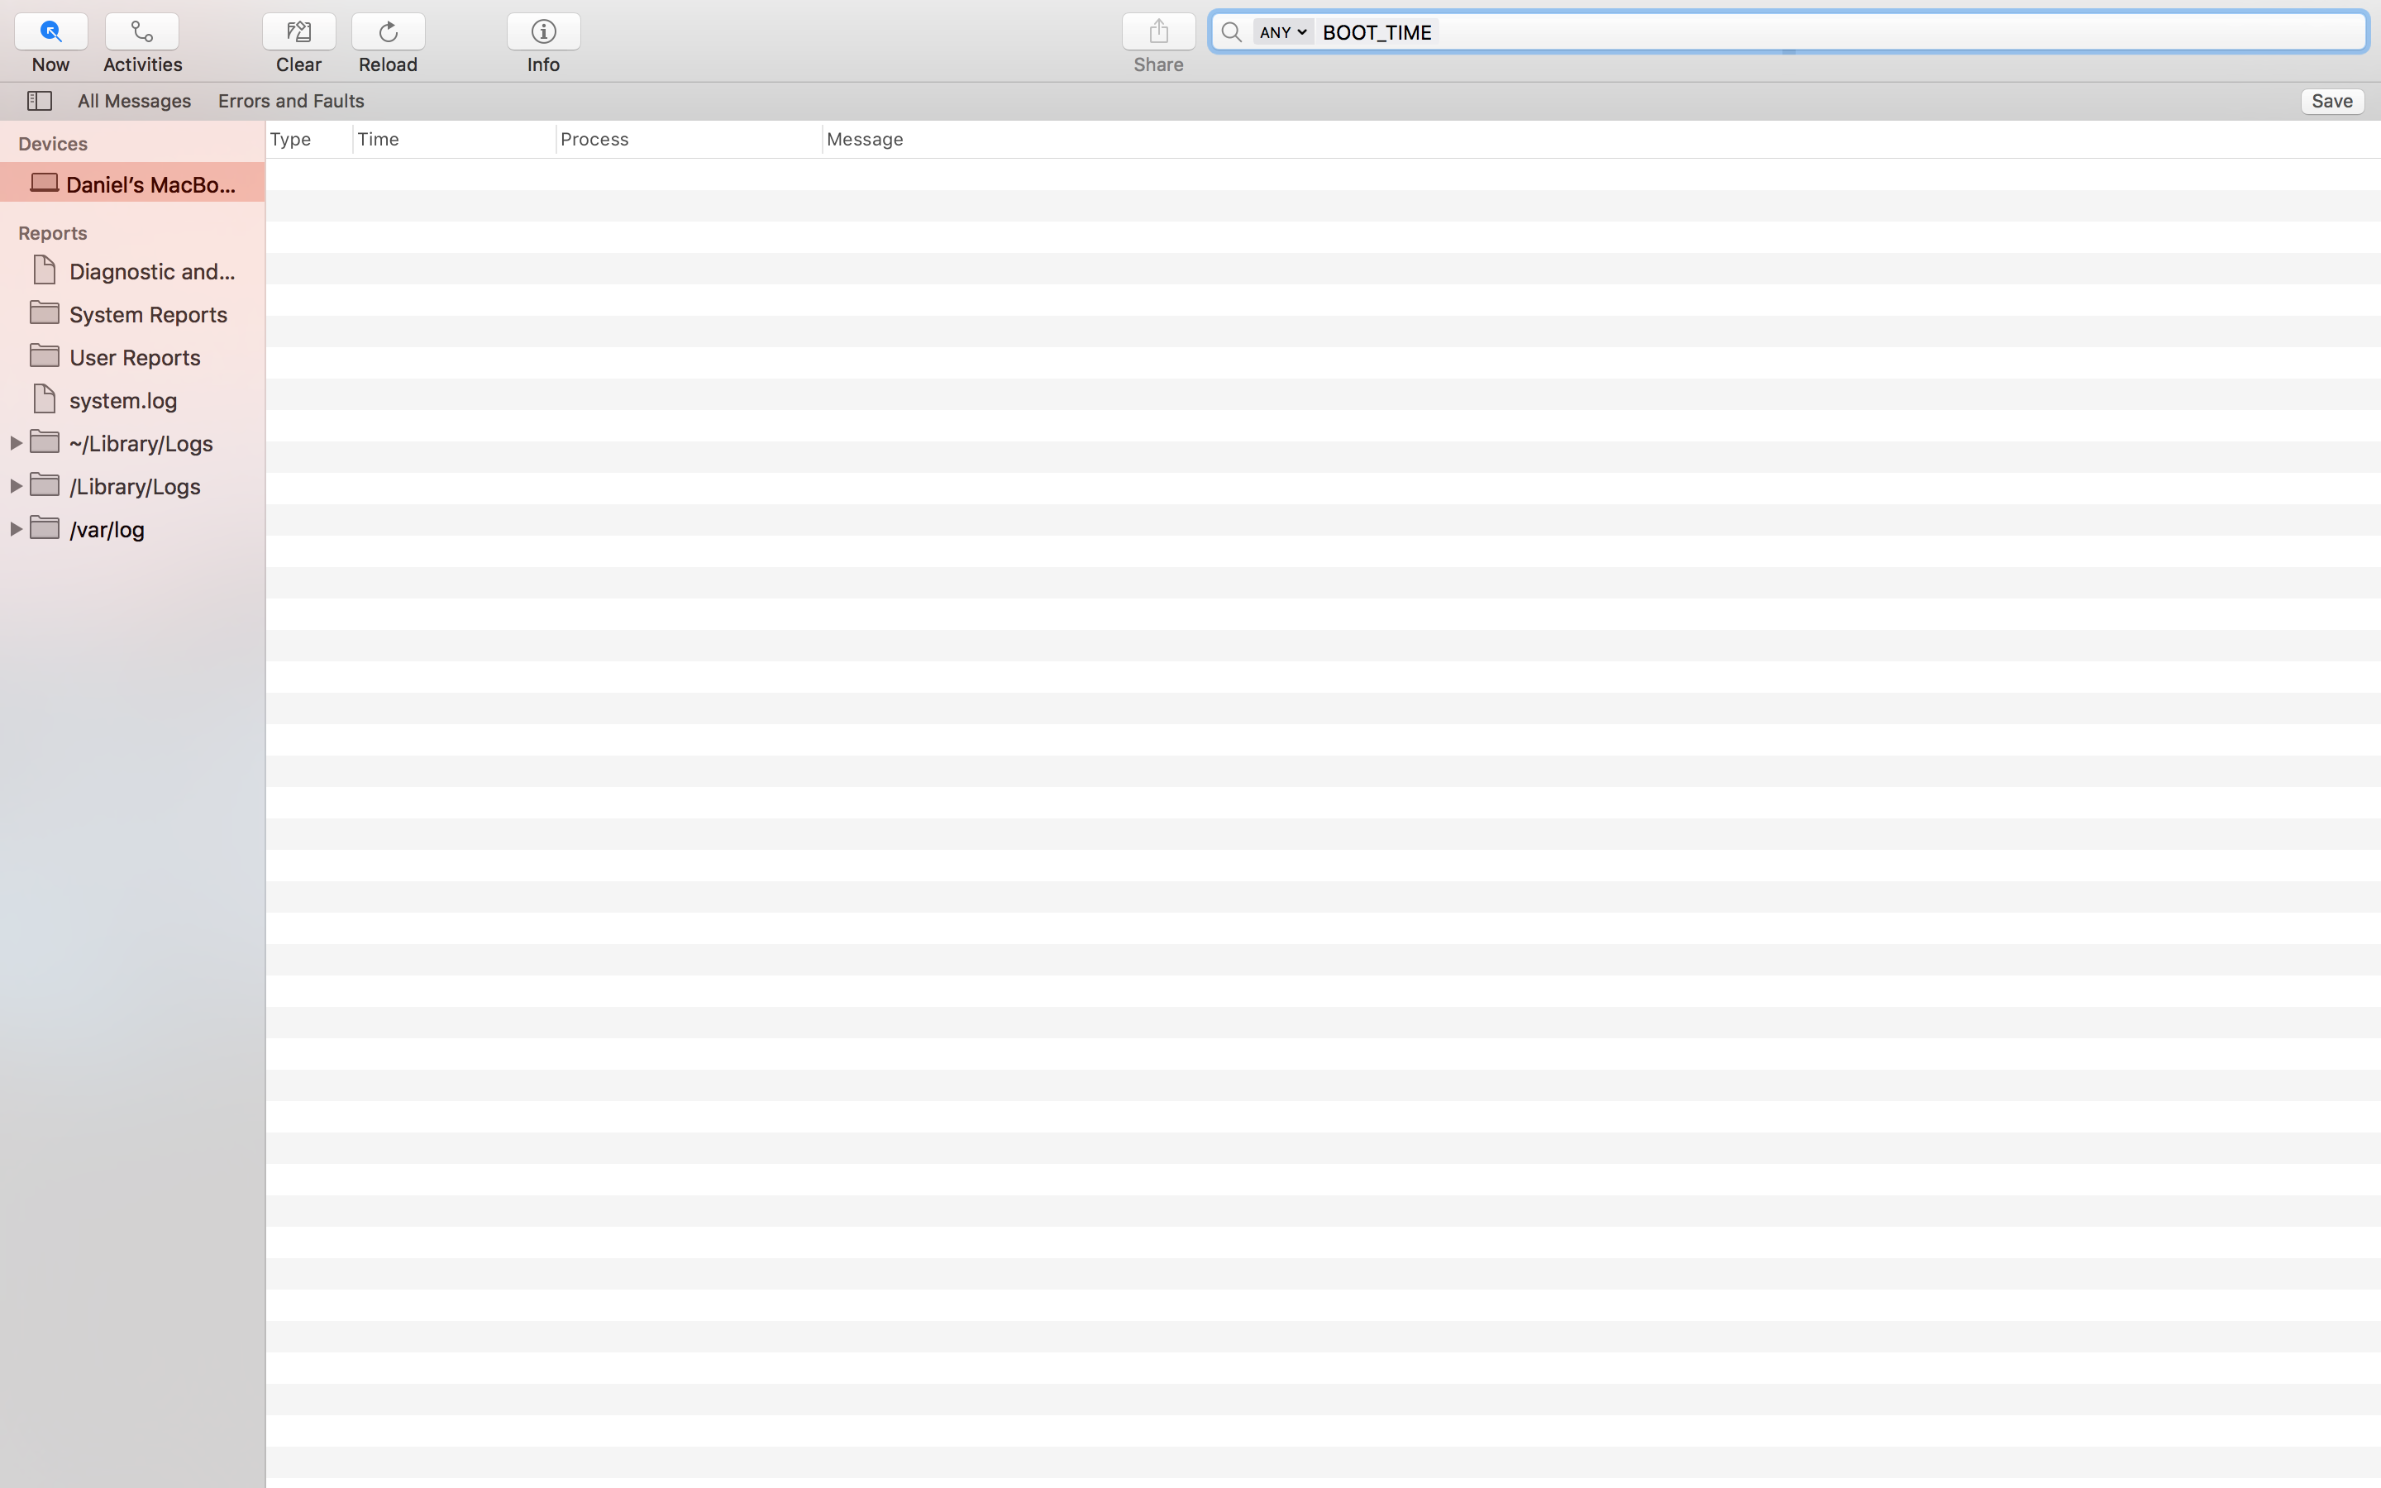Click the Clear toolbar icon
The image size is (2381, 1488).
click(x=299, y=31)
